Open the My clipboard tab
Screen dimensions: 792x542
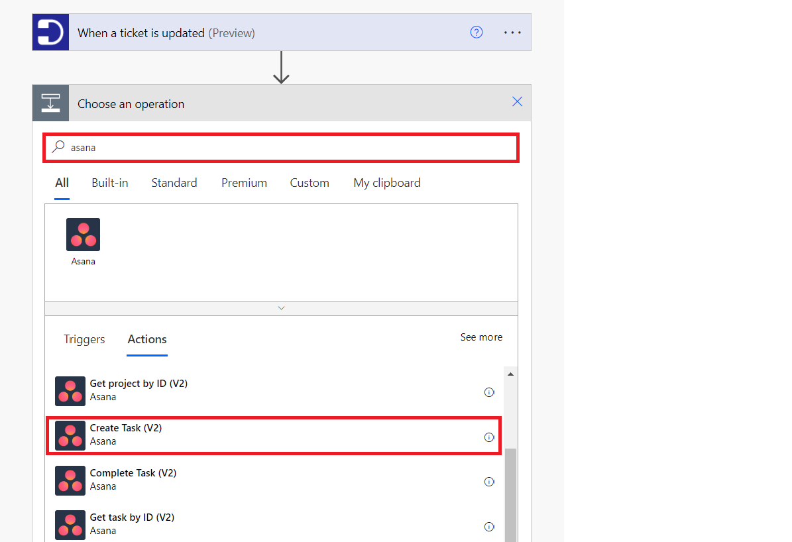click(x=386, y=183)
